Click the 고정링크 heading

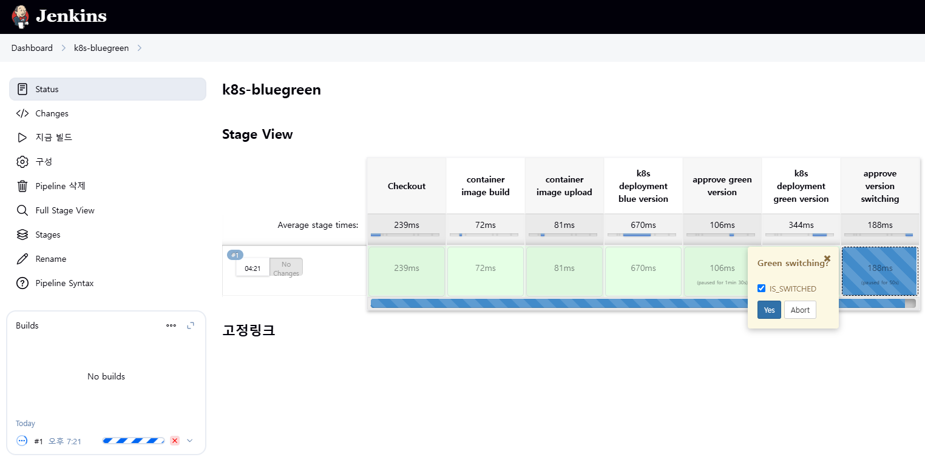pos(249,330)
